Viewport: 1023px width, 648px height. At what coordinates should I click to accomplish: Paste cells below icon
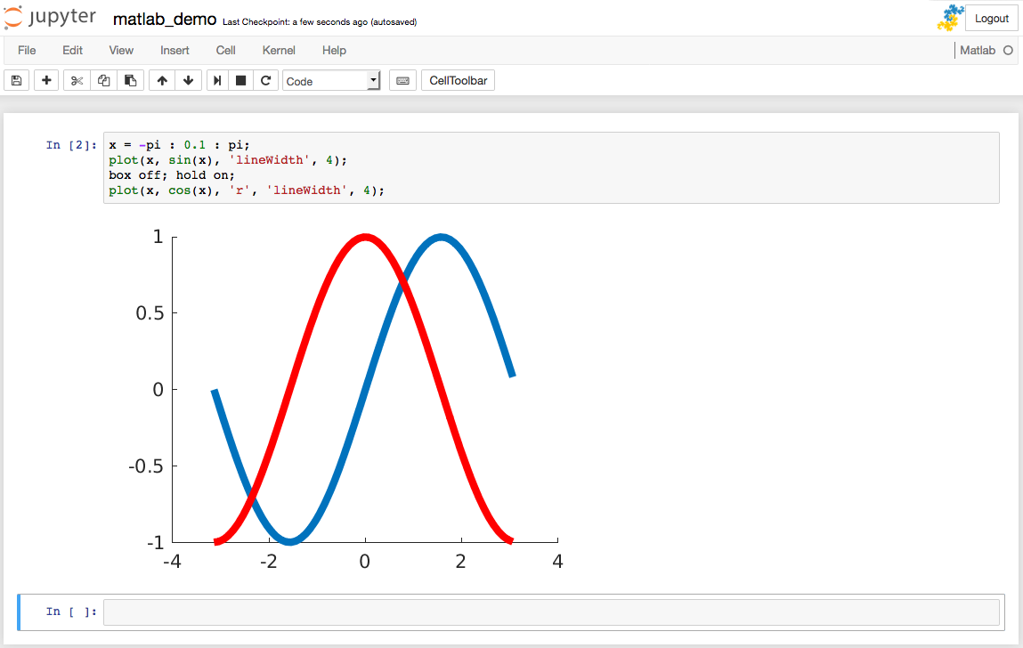tap(130, 81)
